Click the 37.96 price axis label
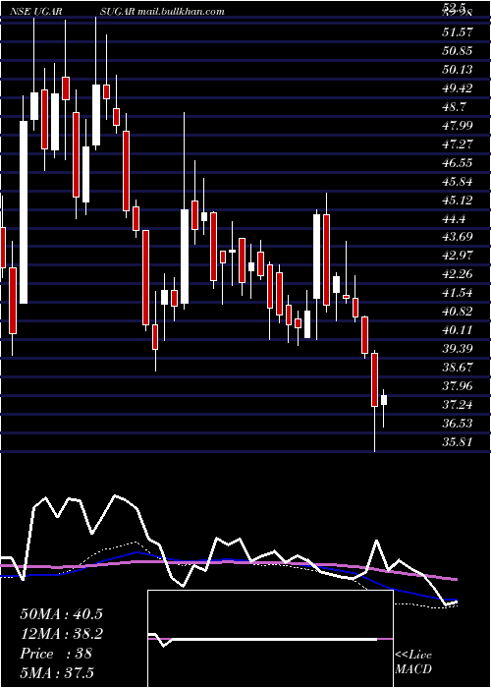The image size is (491, 688). [x=458, y=386]
